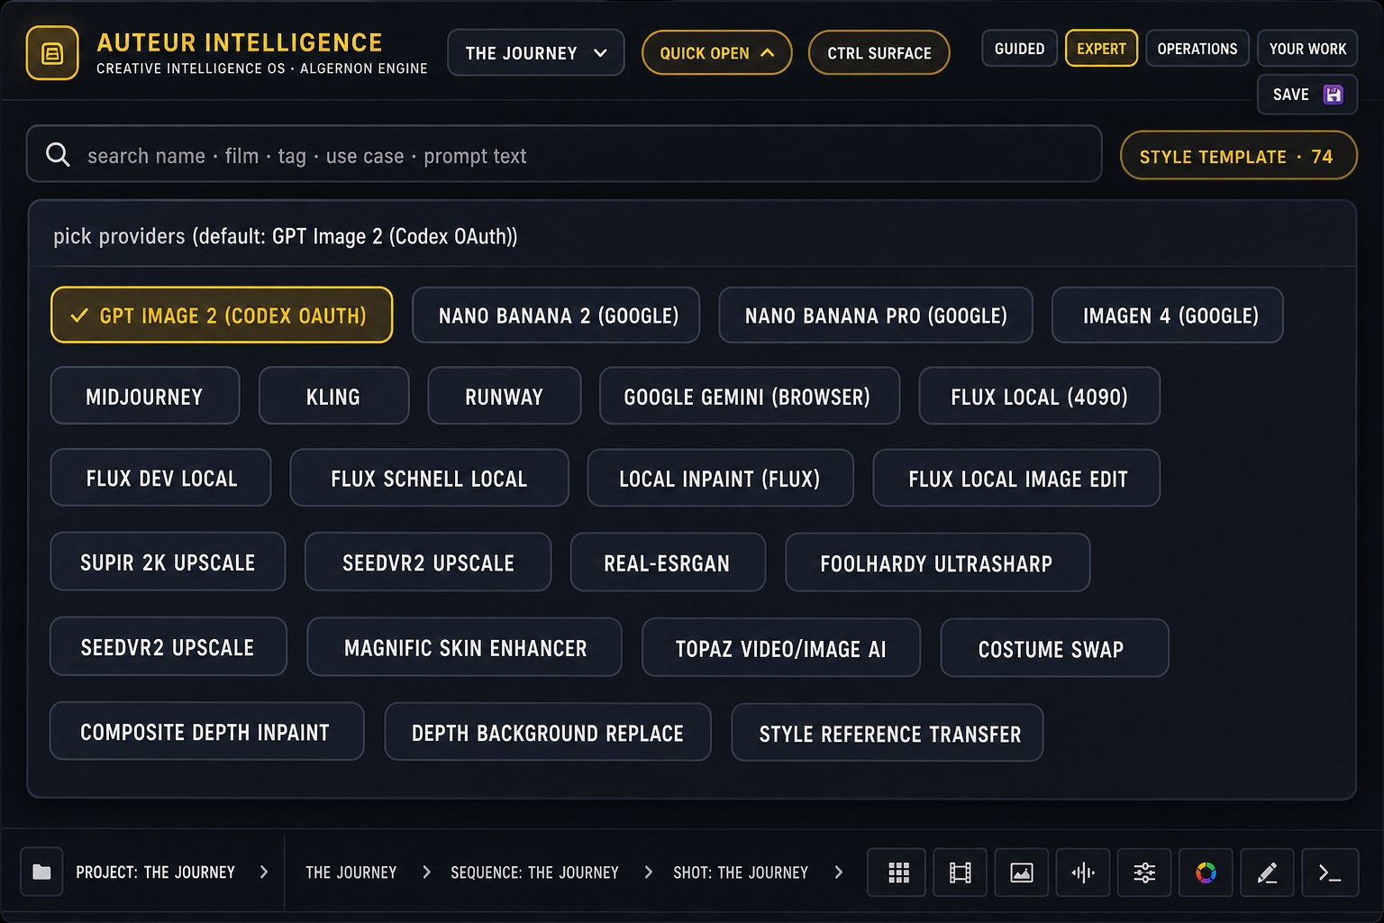Image resolution: width=1384 pixels, height=923 pixels.
Task: Select the Local Inpaint (Flux) chip
Action: (x=721, y=478)
